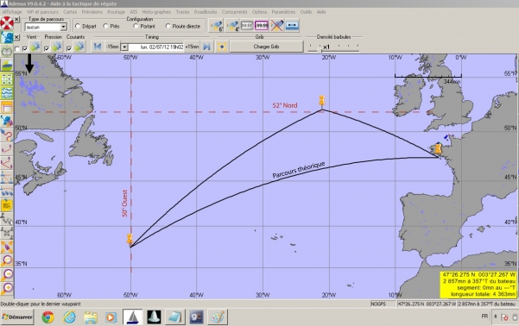Click the Charger Grib button
The image size is (519, 326).
click(x=267, y=47)
